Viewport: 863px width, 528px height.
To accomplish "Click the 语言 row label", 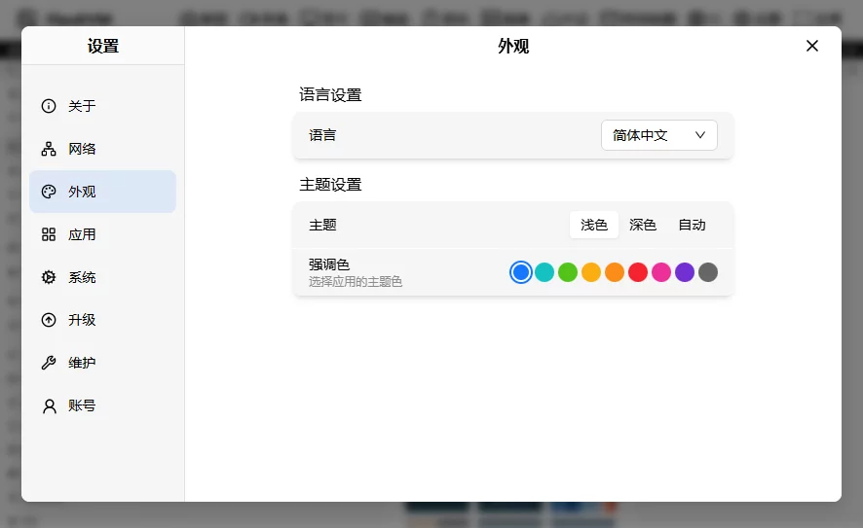I will pyautogui.click(x=322, y=135).
